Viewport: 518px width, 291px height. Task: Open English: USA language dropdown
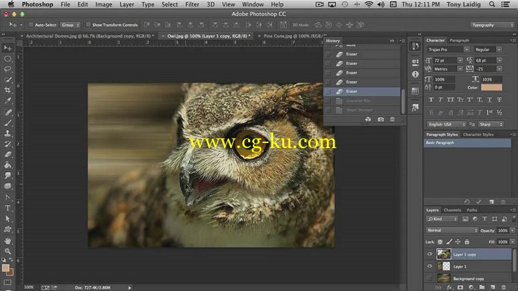pos(446,124)
